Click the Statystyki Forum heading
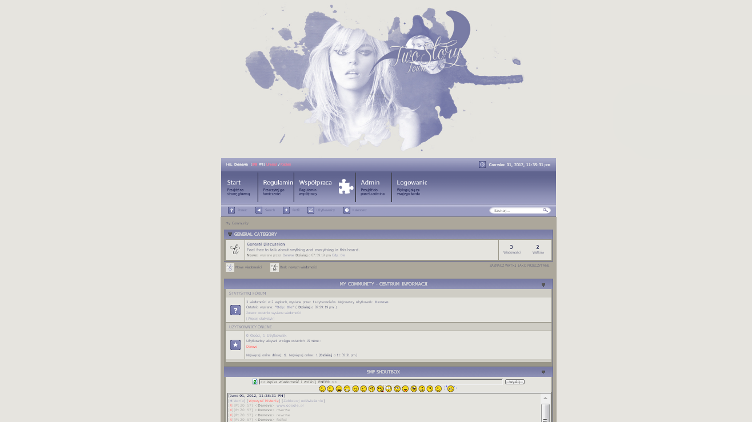 click(x=247, y=293)
